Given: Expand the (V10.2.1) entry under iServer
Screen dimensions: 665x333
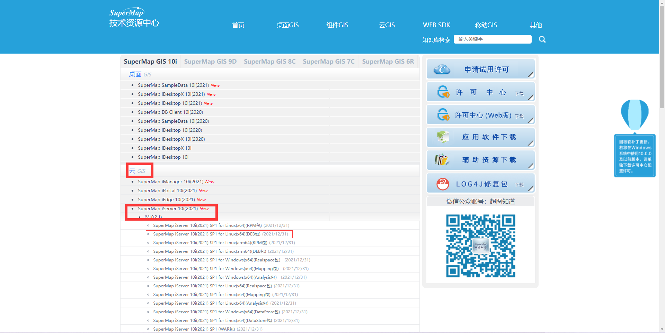Looking at the screenshot, I should coord(153,217).
